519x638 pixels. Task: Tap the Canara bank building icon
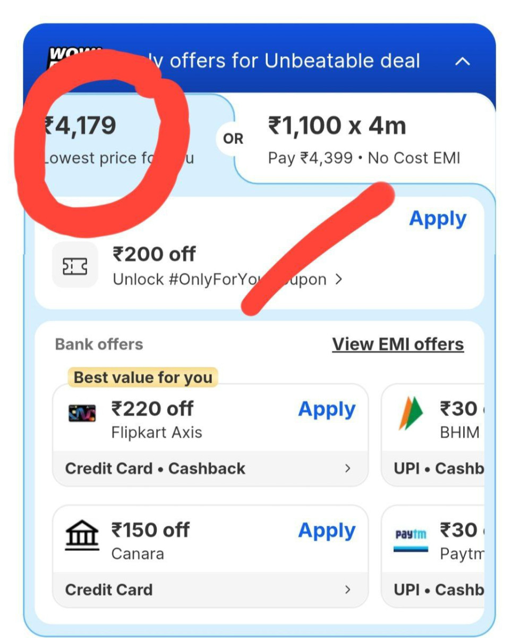tap(82, 534)
